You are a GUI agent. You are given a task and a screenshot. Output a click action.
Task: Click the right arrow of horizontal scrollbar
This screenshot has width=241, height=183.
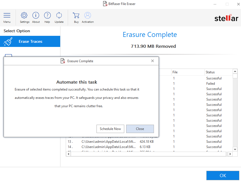tap(230, 154)
